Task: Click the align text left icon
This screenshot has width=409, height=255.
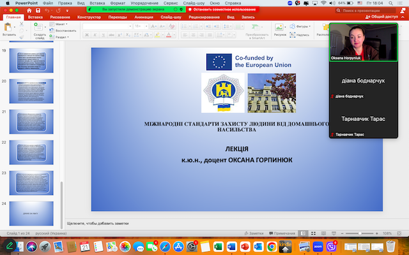Action: pos(185,35)
